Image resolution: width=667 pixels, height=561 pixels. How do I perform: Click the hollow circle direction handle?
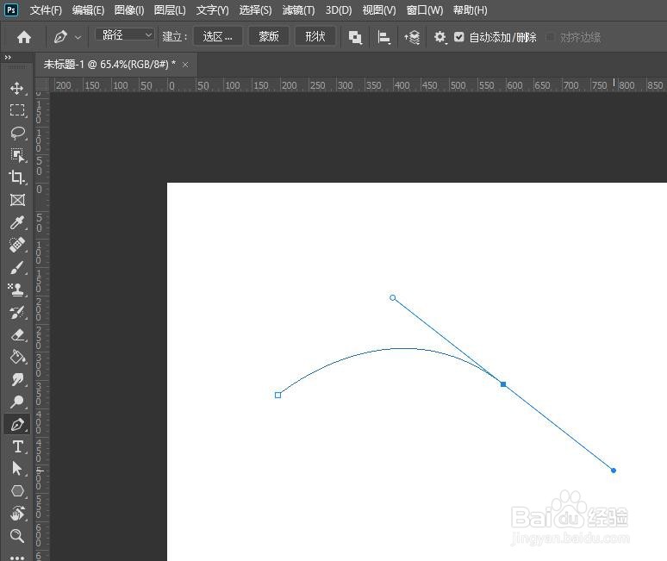[x=393, y=297]
